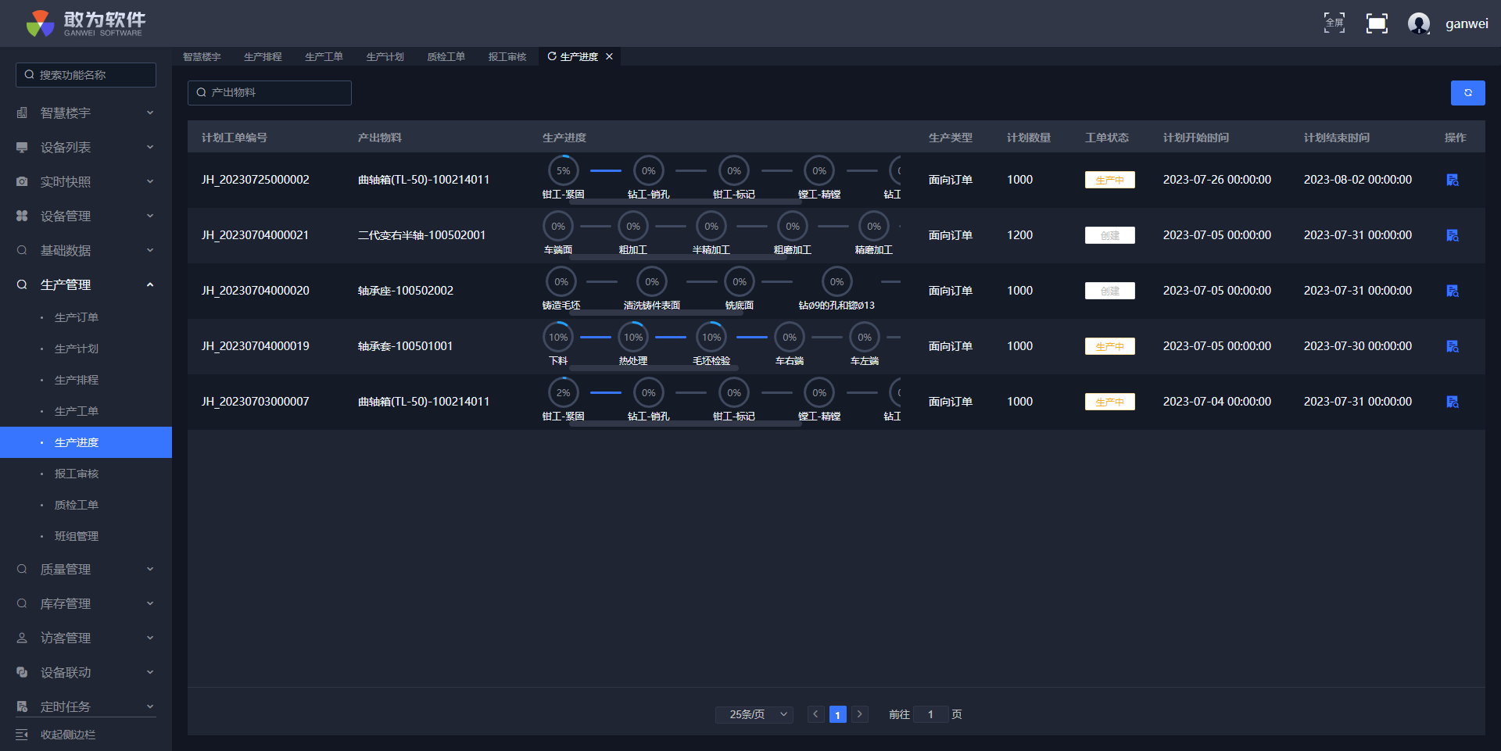The width and height of the screenshot is (1501, 751).
Task: Expand the 智慧楼宇 sidebar menu
Action: pos(86,113)
